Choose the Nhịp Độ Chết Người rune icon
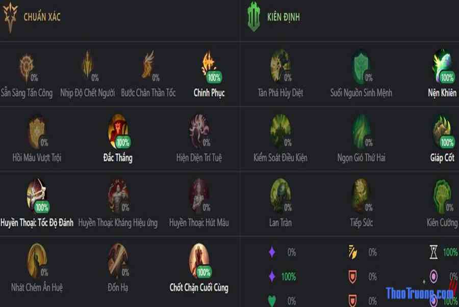459x307 pixels. [88, 65]
